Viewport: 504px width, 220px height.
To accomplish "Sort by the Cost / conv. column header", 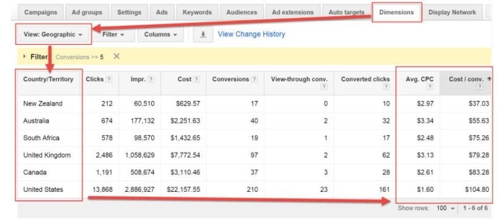I will coord(466,80).
